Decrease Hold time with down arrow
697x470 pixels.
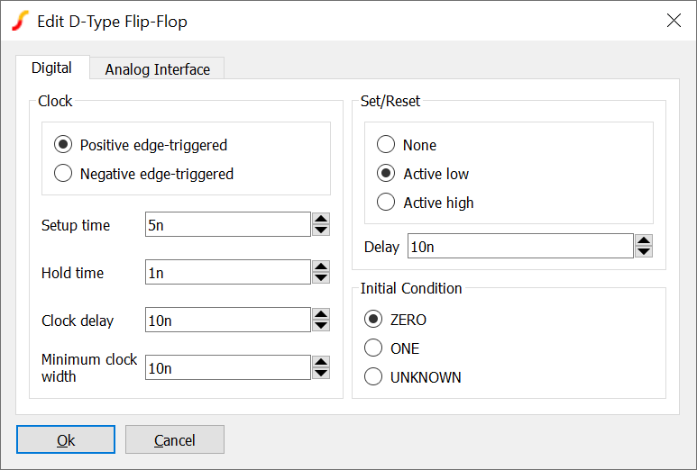321,278
